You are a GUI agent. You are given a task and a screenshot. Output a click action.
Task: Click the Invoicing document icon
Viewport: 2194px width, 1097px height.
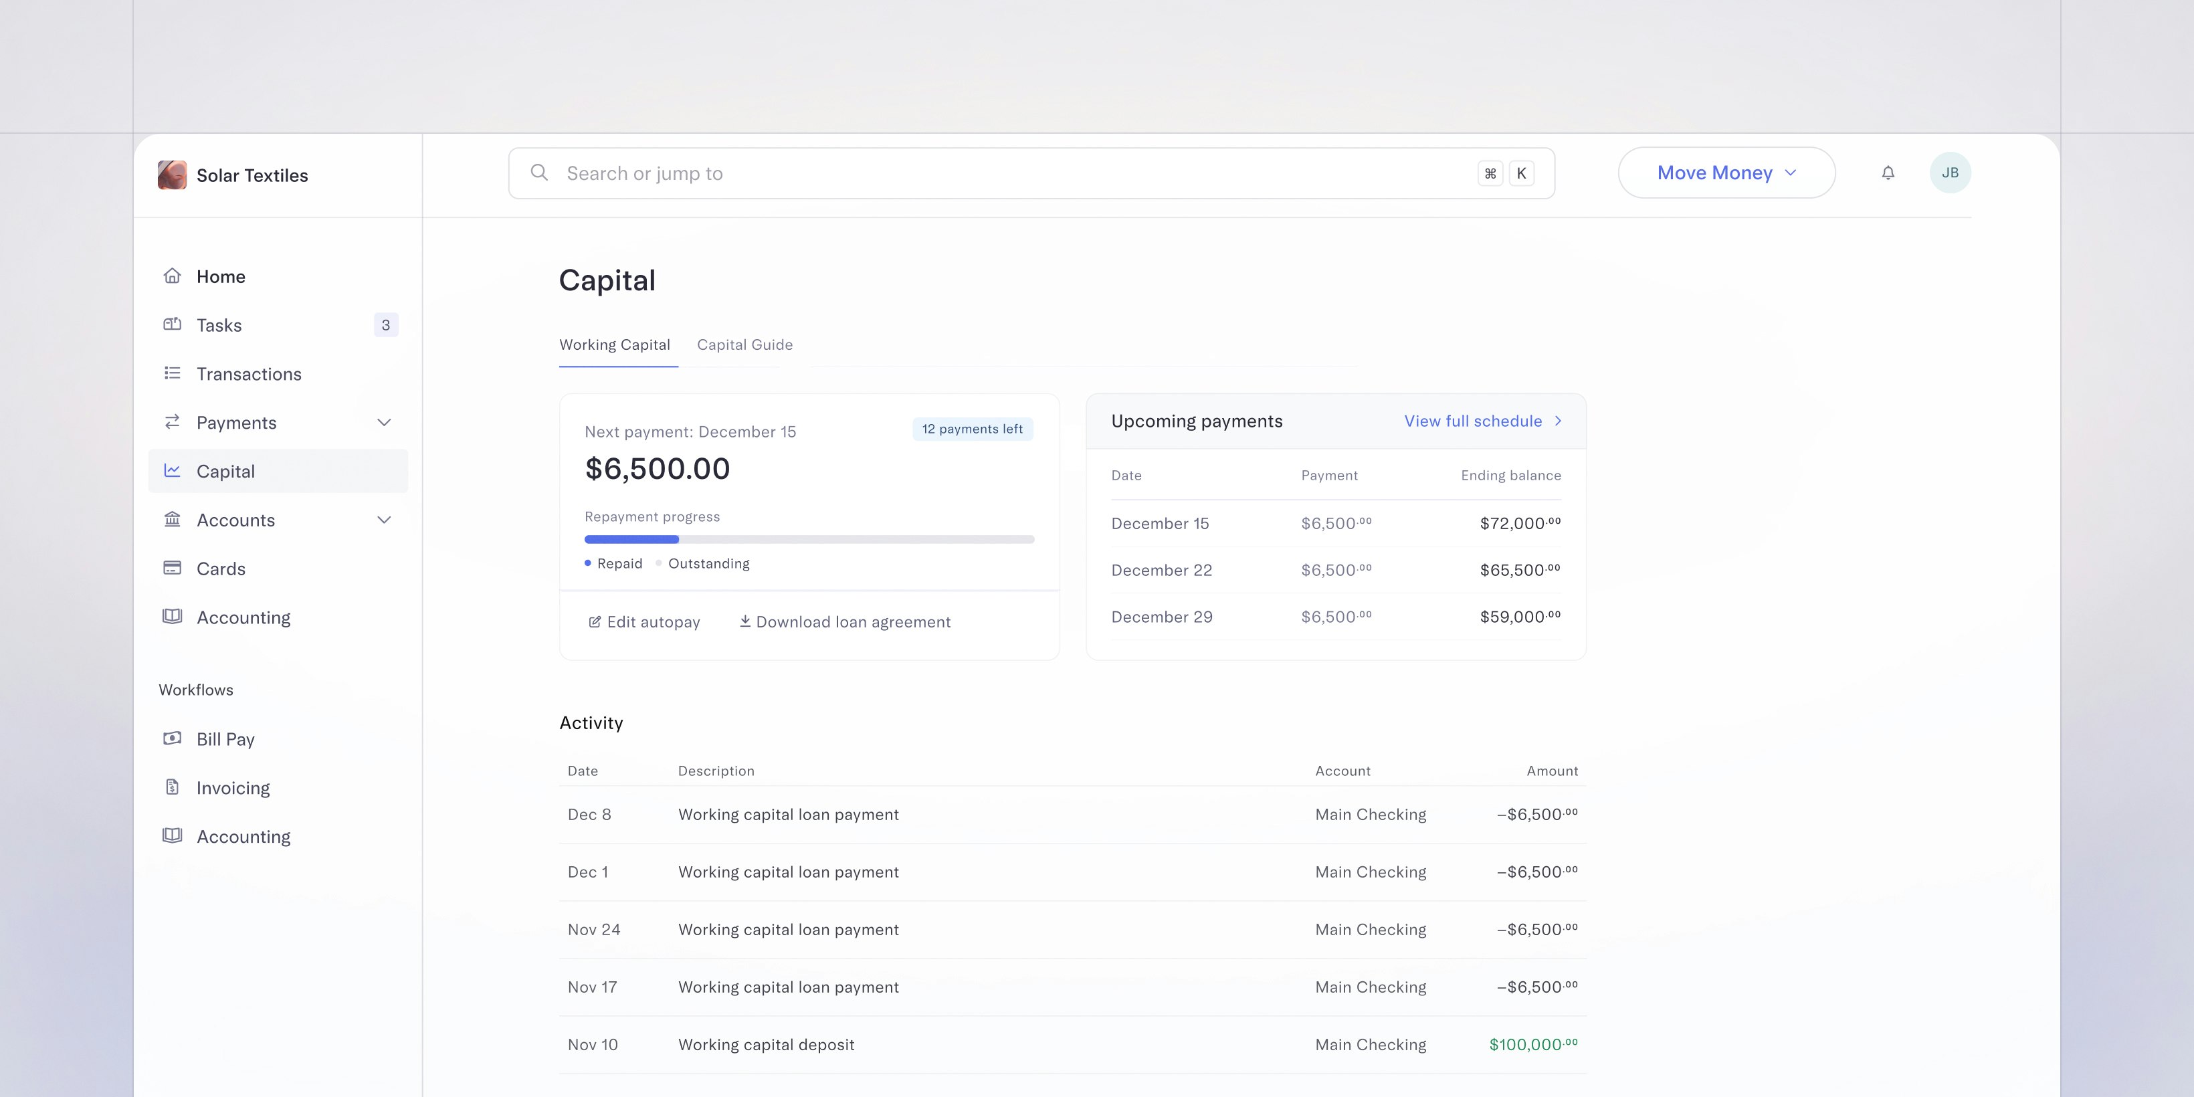172,787
